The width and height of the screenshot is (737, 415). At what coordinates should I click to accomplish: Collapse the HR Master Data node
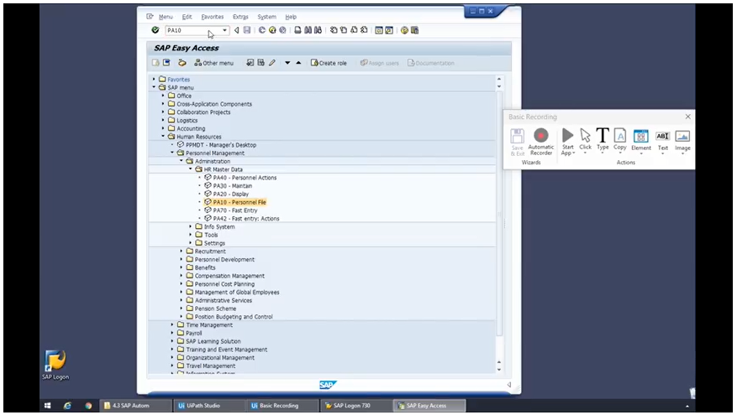tap(191, 169)
